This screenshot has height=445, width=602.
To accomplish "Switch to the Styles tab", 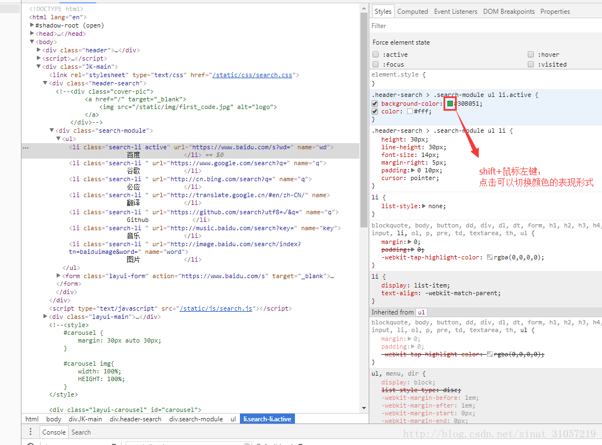I will click(383, 12).
